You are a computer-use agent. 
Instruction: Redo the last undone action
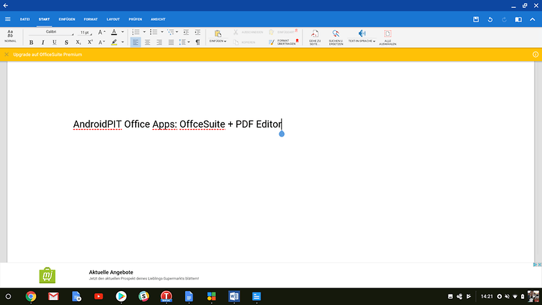(505, 19)
